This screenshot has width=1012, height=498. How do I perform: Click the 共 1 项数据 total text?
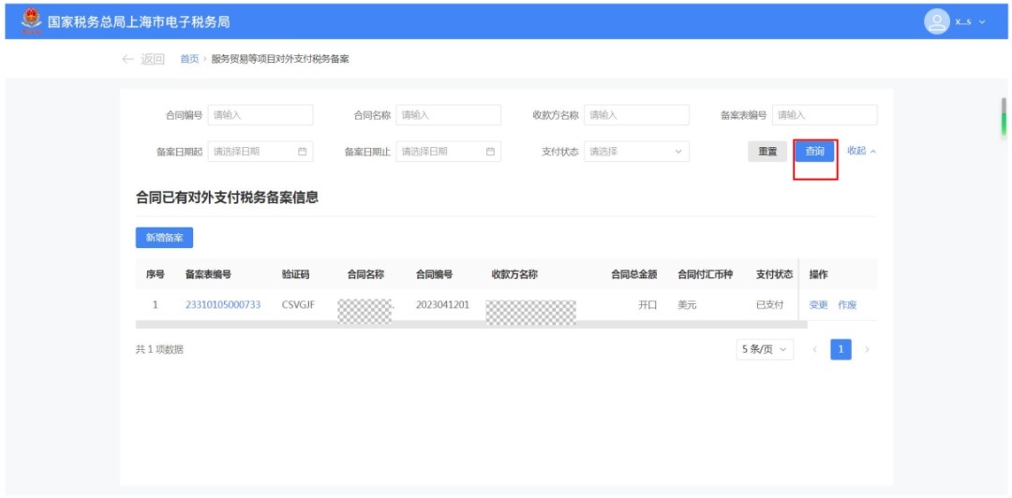point(159,350)
